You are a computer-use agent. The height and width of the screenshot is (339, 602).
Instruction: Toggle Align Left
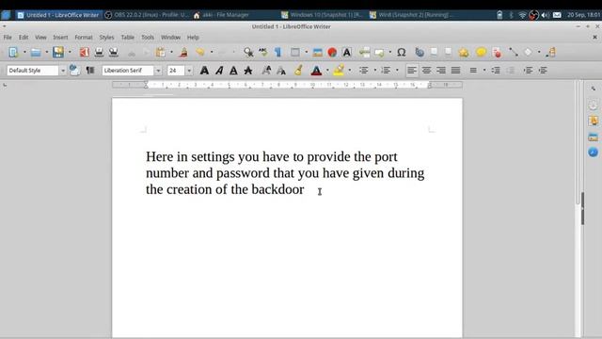click(x=412, y=71)
